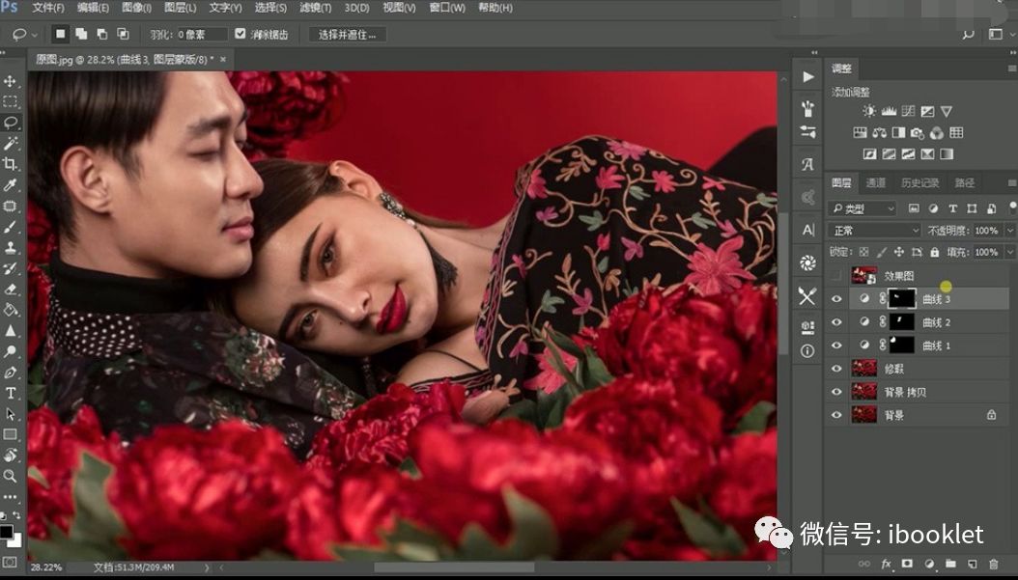Hide the 背景 layer
Screen dimensions: 1018x580
tap(836, 416)
